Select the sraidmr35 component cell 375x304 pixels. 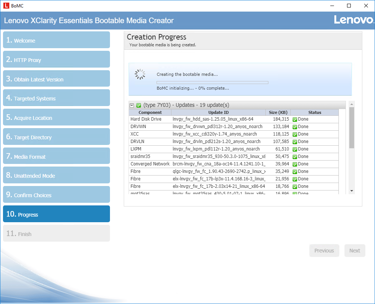[x=150, y=157]
